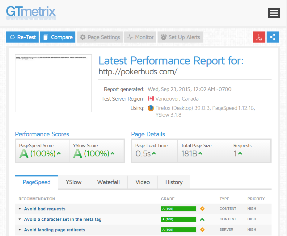This screenshot has height=236, width=287.
Task: Click the Performance Scores heading
Action: (42, 134)
